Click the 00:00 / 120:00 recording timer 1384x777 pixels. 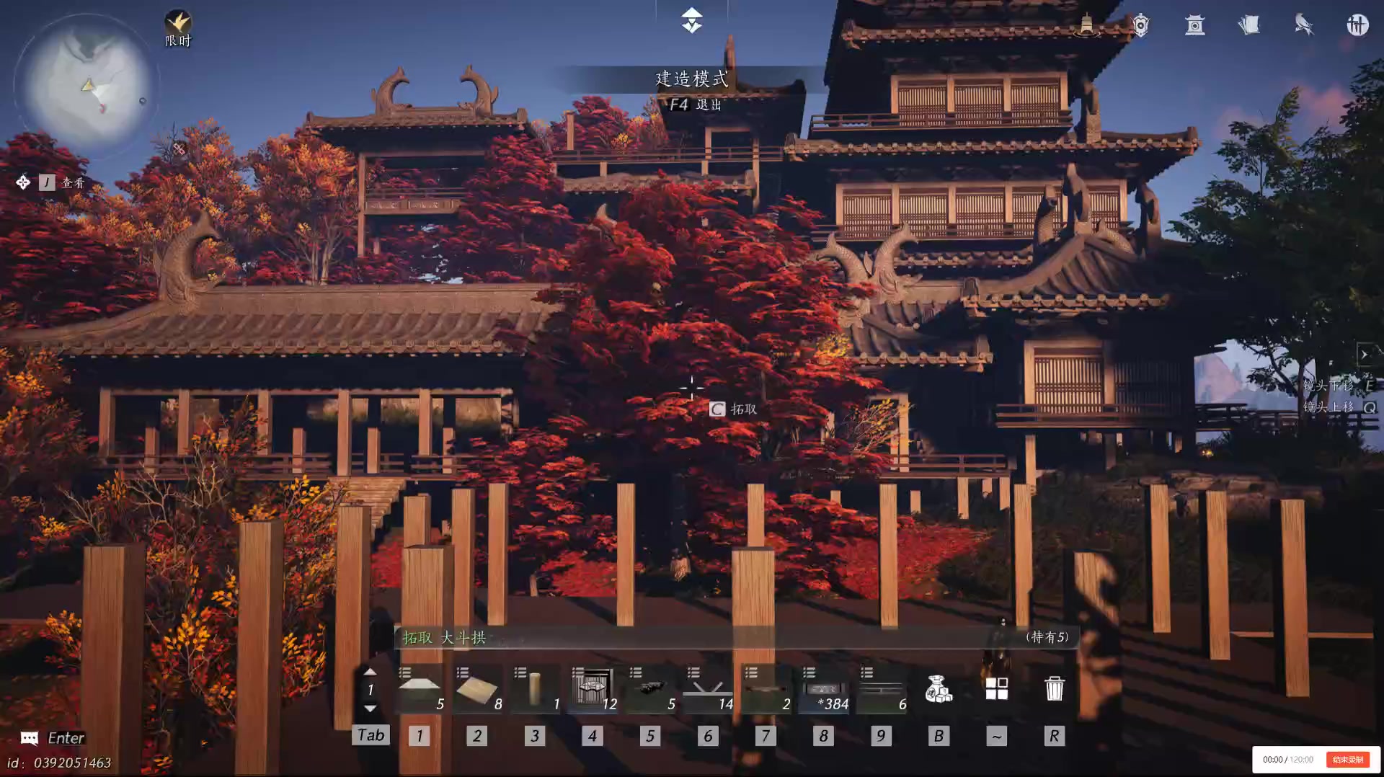pos(1287,760)
